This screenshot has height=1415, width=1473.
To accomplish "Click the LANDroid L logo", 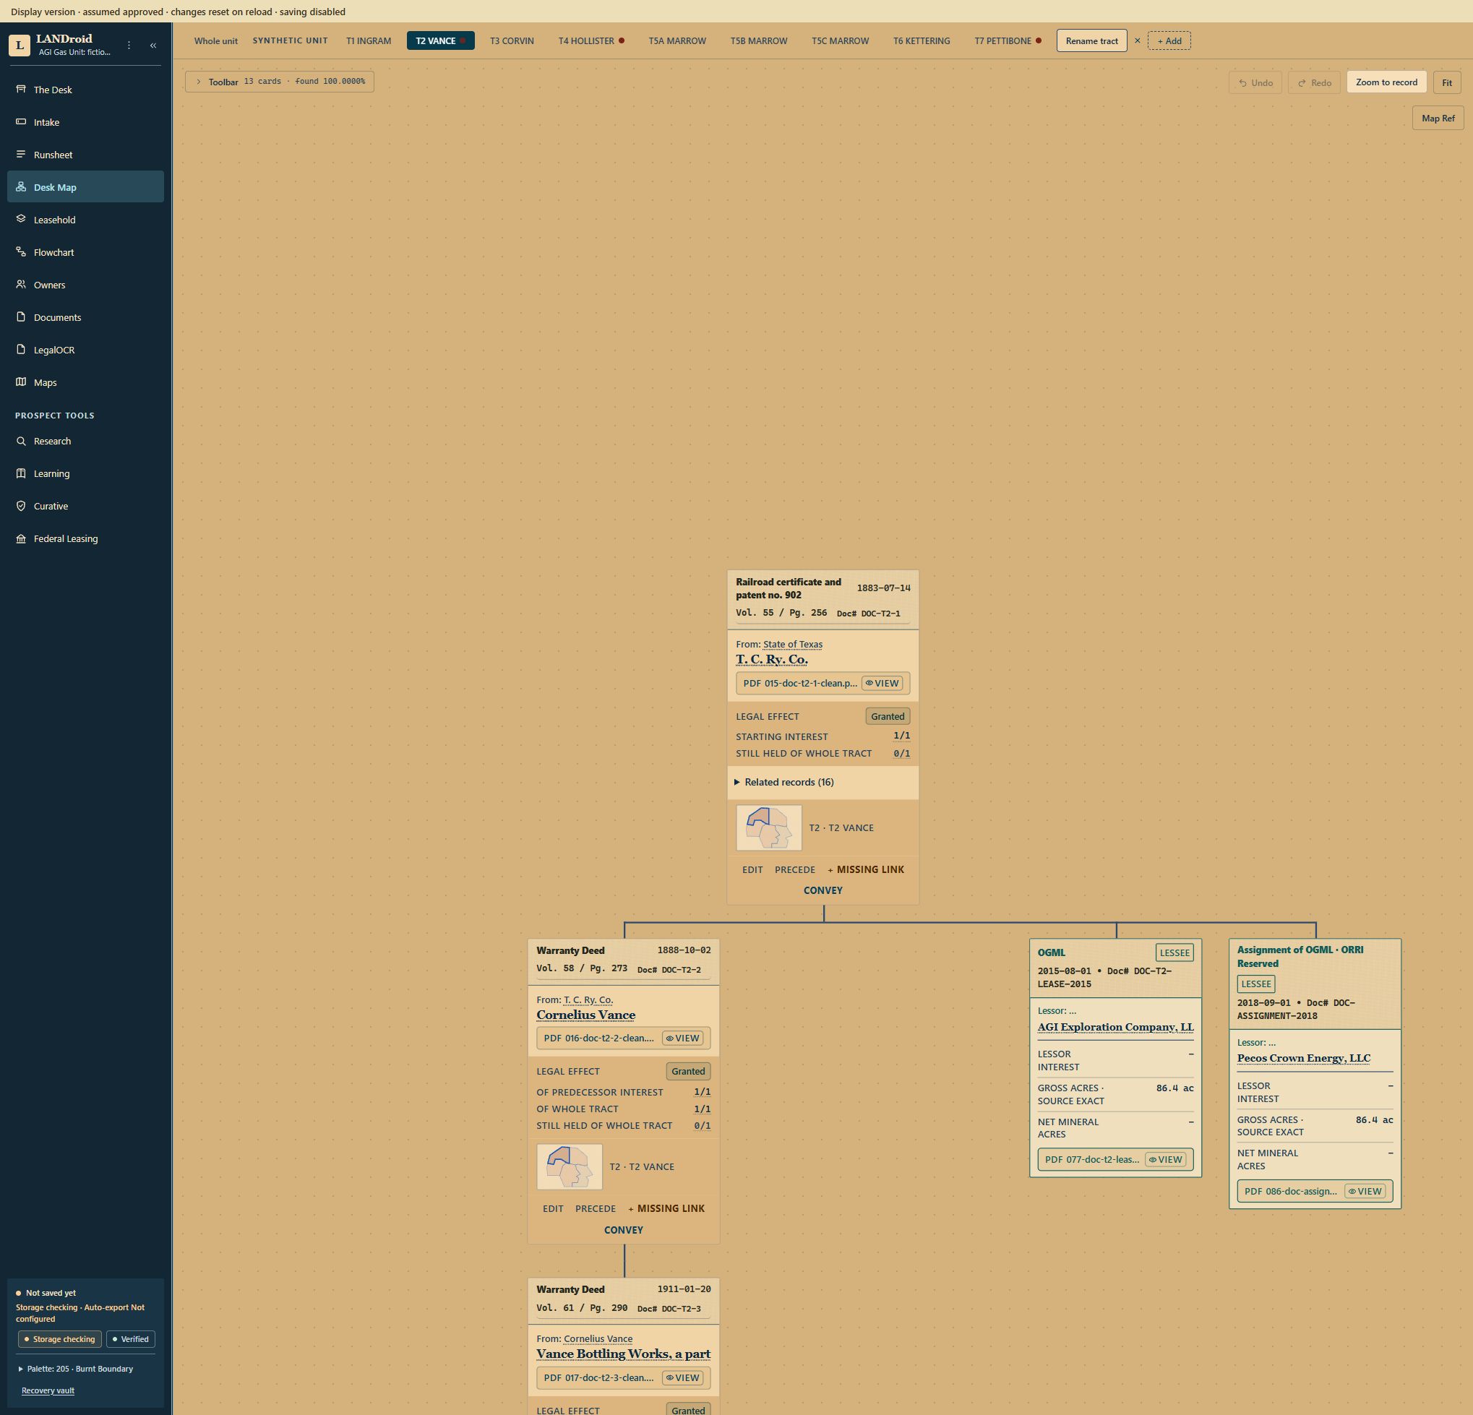I will click(x=20, y=45).
